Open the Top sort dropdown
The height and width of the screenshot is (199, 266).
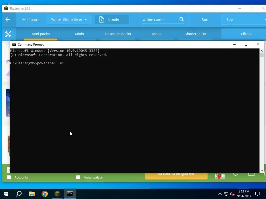(244, 19)
